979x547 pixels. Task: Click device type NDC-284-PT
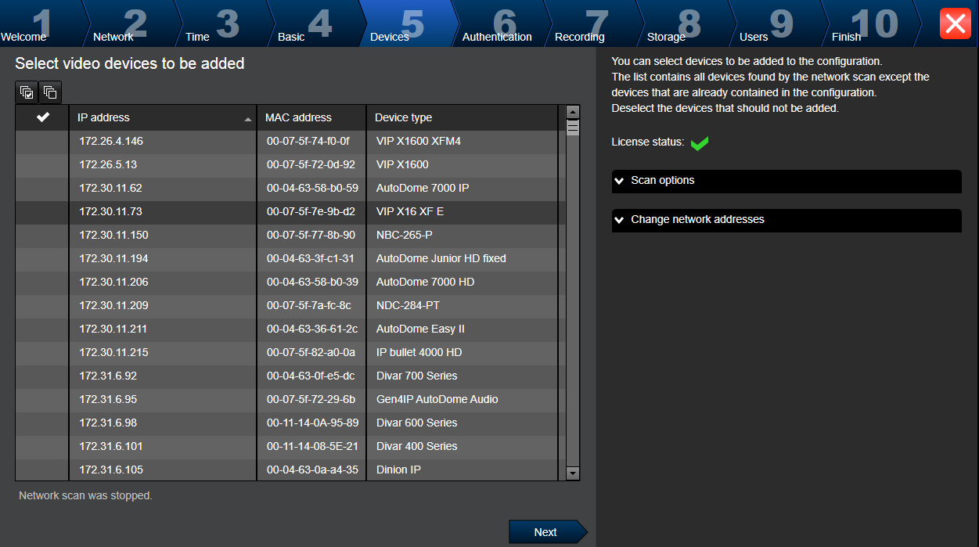point(408,306)
